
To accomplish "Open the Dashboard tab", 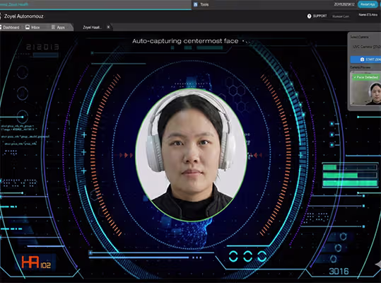I will pos(10,27).
